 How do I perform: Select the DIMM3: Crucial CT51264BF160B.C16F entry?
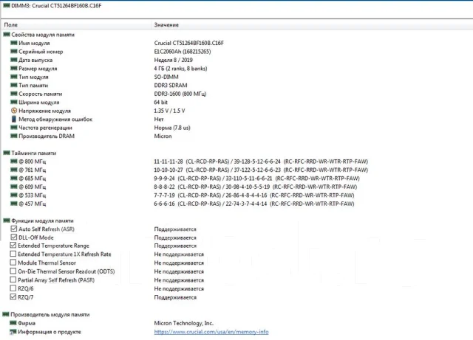click(56, 6)
